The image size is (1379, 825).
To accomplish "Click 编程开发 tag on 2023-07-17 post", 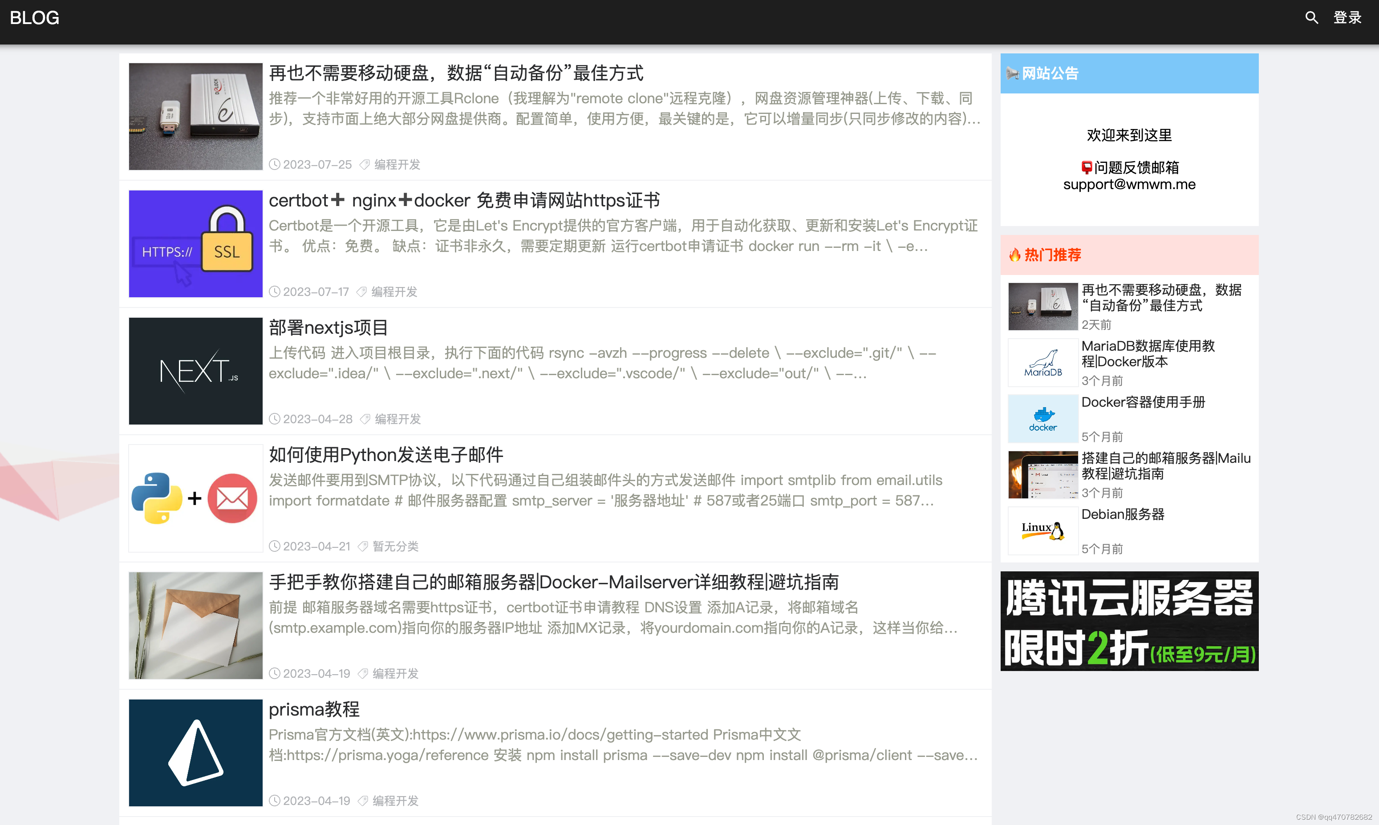I will coord(394,292).
